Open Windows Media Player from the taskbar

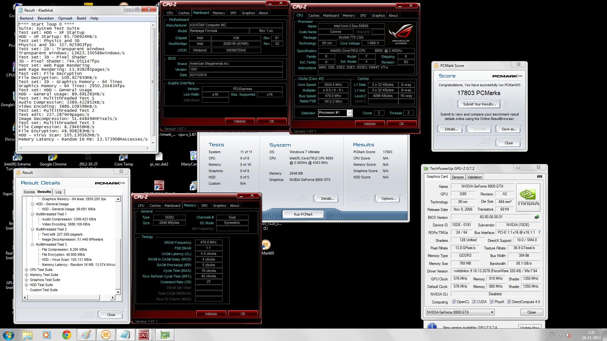[x=47, y=335]
